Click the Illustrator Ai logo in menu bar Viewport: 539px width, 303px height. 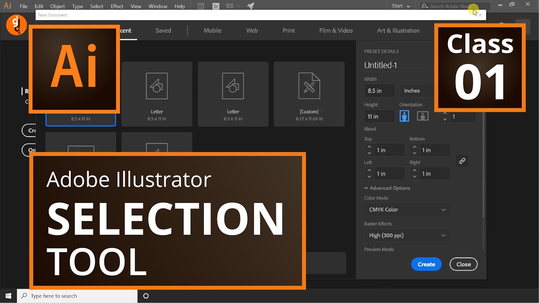tap(7, 6)
